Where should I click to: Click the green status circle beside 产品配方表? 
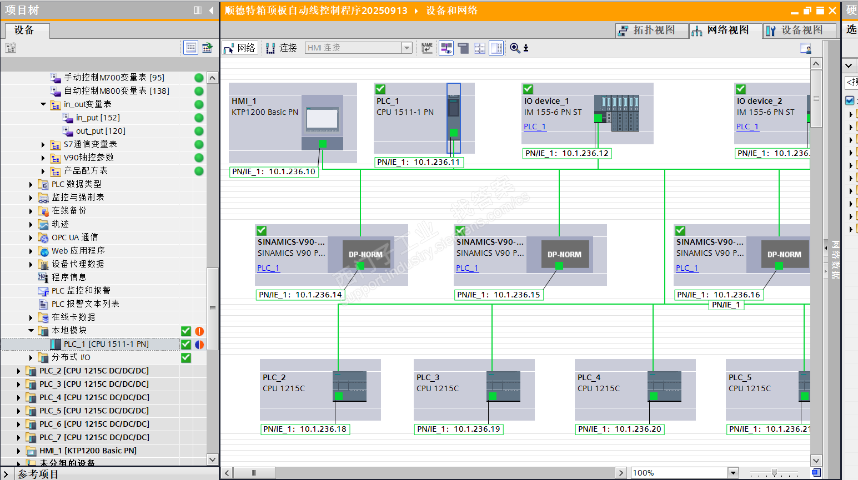tap(199, 171)
